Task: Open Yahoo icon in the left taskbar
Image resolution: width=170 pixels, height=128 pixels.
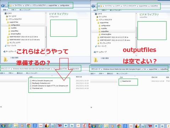Action: click(x=59, y=126)
